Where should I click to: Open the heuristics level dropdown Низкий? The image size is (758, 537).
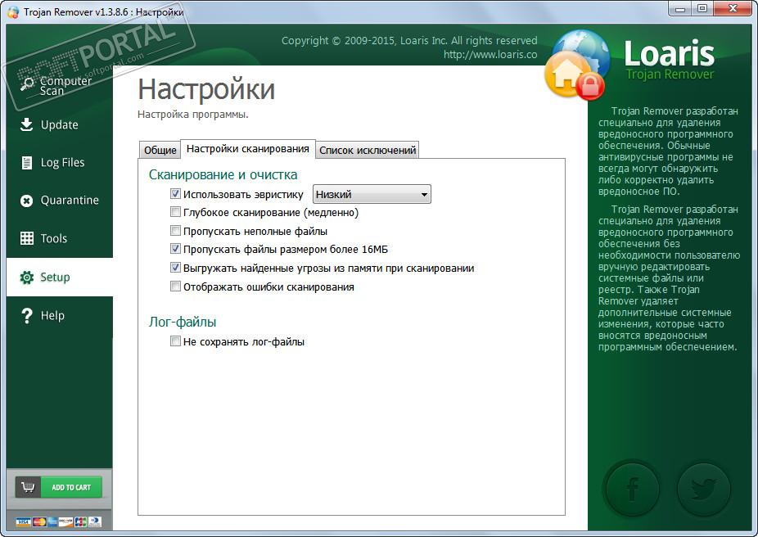tap(372, 194)
